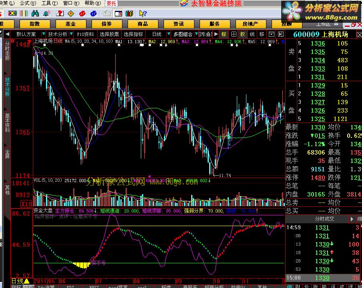Click the X10 volume scale marker

point(26,204)
